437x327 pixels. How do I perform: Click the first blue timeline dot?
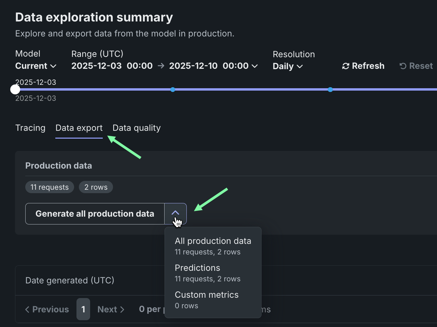click(173, 90)
